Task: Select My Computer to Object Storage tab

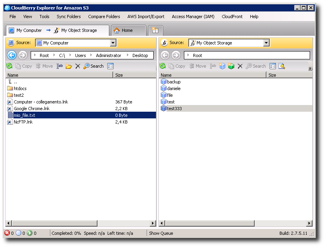Action: (x=57, y=30)
